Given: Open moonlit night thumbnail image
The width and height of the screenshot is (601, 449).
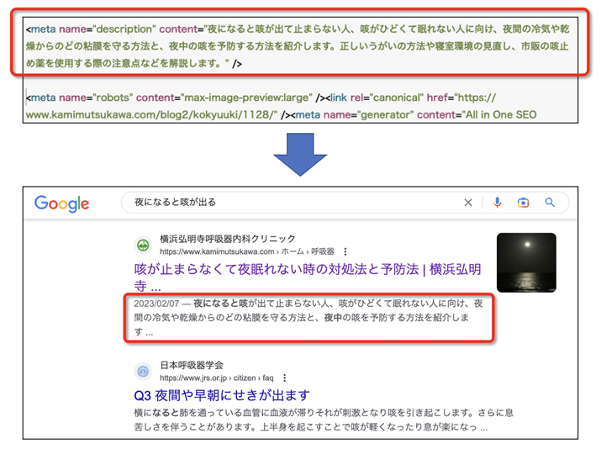Looking at the screenshot, I should 526,262.
